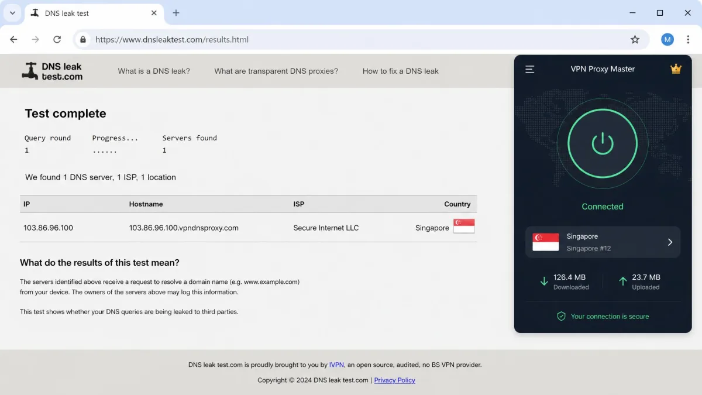Open the Privacy Policy link
The height and width of the screenshot is (395, 702).
pos(394,380)
